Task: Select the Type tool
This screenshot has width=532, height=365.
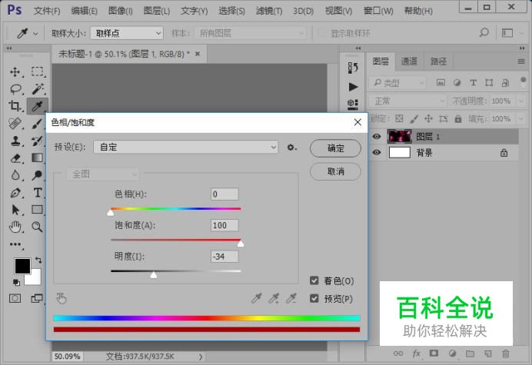Action: pos(38,193)
